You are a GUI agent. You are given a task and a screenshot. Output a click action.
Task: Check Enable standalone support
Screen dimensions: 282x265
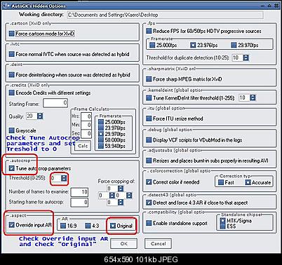pos(149,223)
